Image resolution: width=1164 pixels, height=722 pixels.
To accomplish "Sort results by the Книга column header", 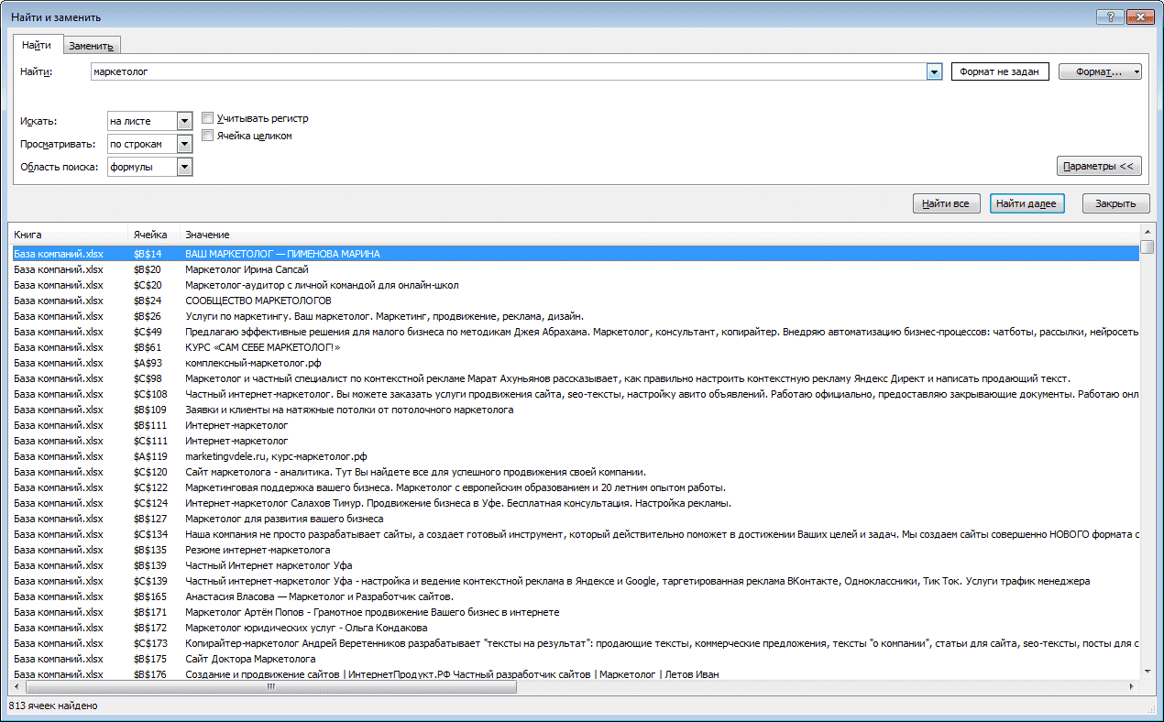I will click(68, 235).
